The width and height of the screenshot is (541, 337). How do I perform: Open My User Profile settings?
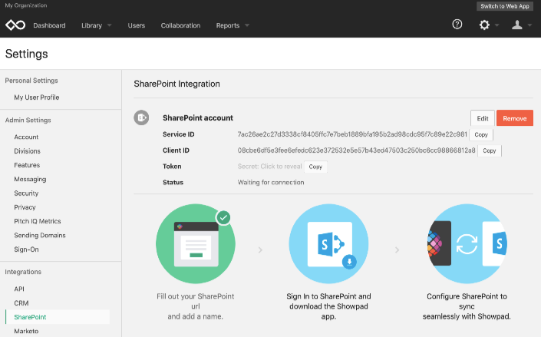37,97
